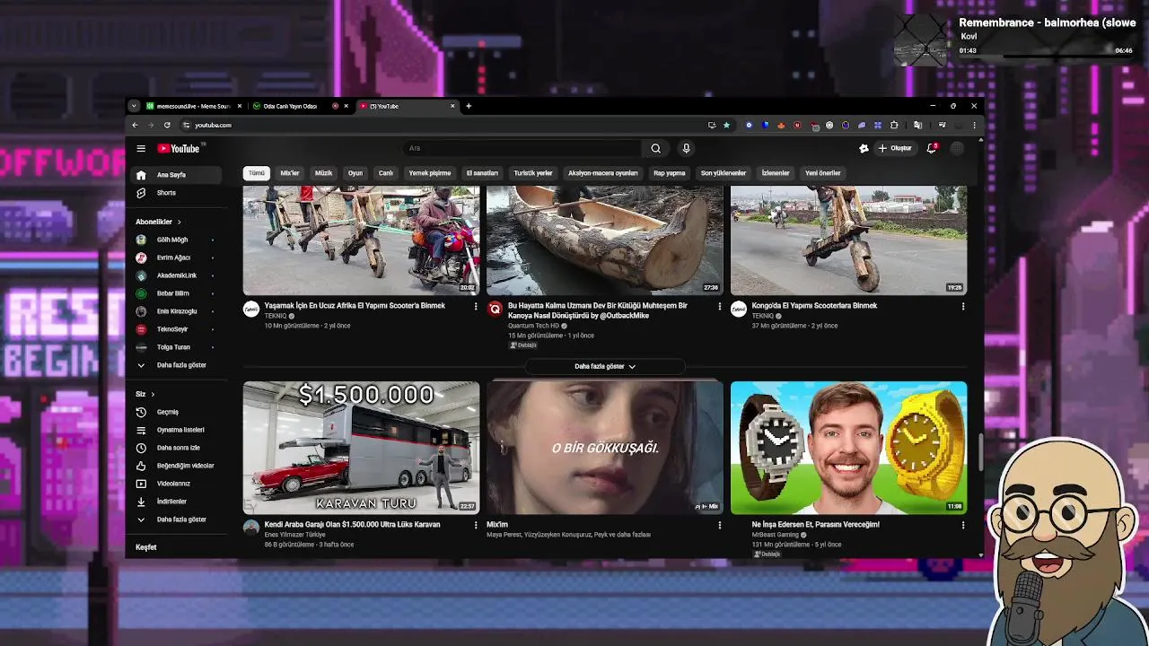
Task: Click the YouTube logo
Action: (x=179, y=148)
